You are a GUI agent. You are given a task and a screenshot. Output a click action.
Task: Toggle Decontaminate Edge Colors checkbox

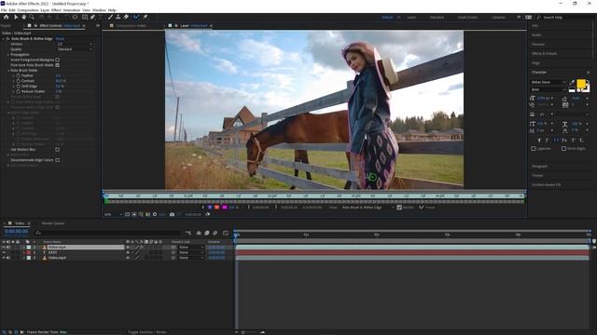click(x=58, y=160)
